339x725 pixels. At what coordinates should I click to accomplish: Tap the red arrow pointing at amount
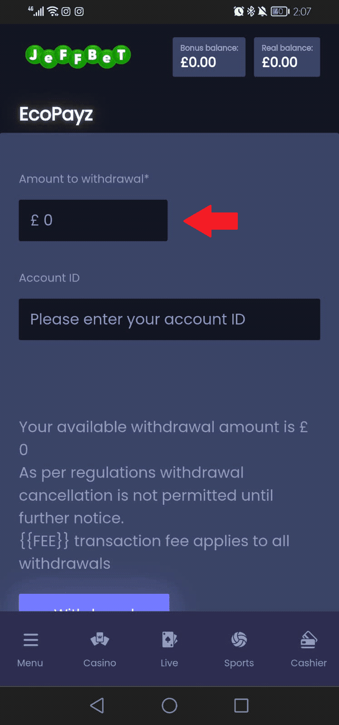pos(211,221)
